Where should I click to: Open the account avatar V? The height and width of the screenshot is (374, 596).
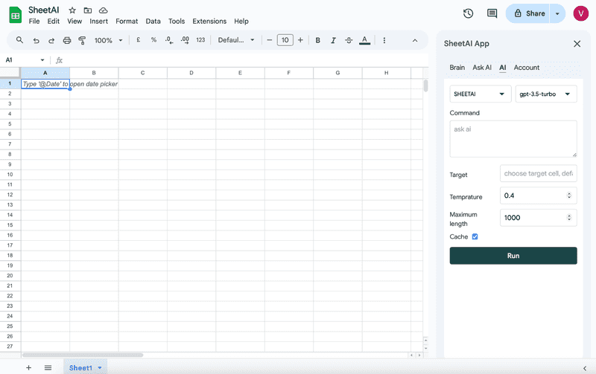580,13
